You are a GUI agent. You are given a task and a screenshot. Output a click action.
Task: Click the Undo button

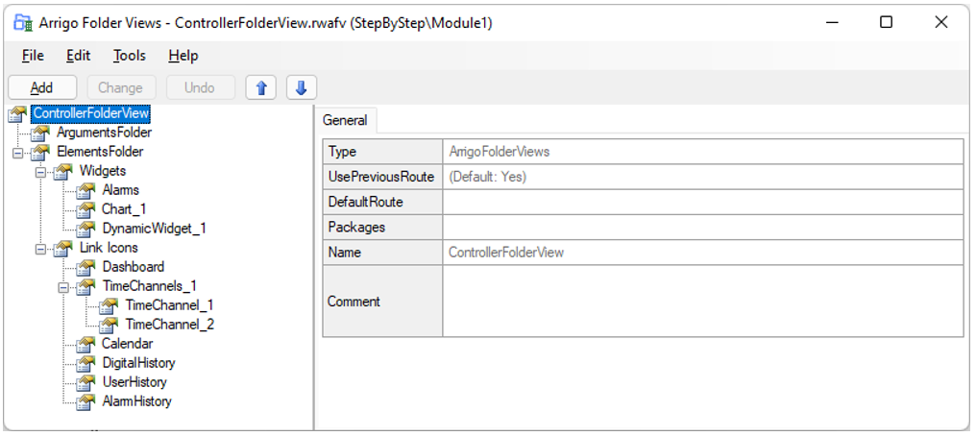[200, 87]
